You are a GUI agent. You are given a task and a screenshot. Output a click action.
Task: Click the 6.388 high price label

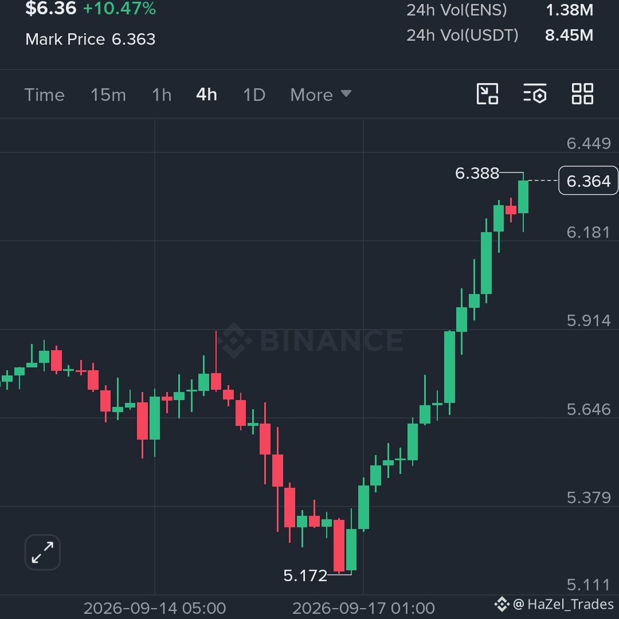pos(477,173)
